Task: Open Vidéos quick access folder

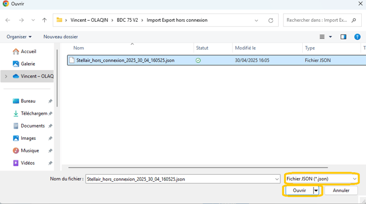Action: [23, 163]
